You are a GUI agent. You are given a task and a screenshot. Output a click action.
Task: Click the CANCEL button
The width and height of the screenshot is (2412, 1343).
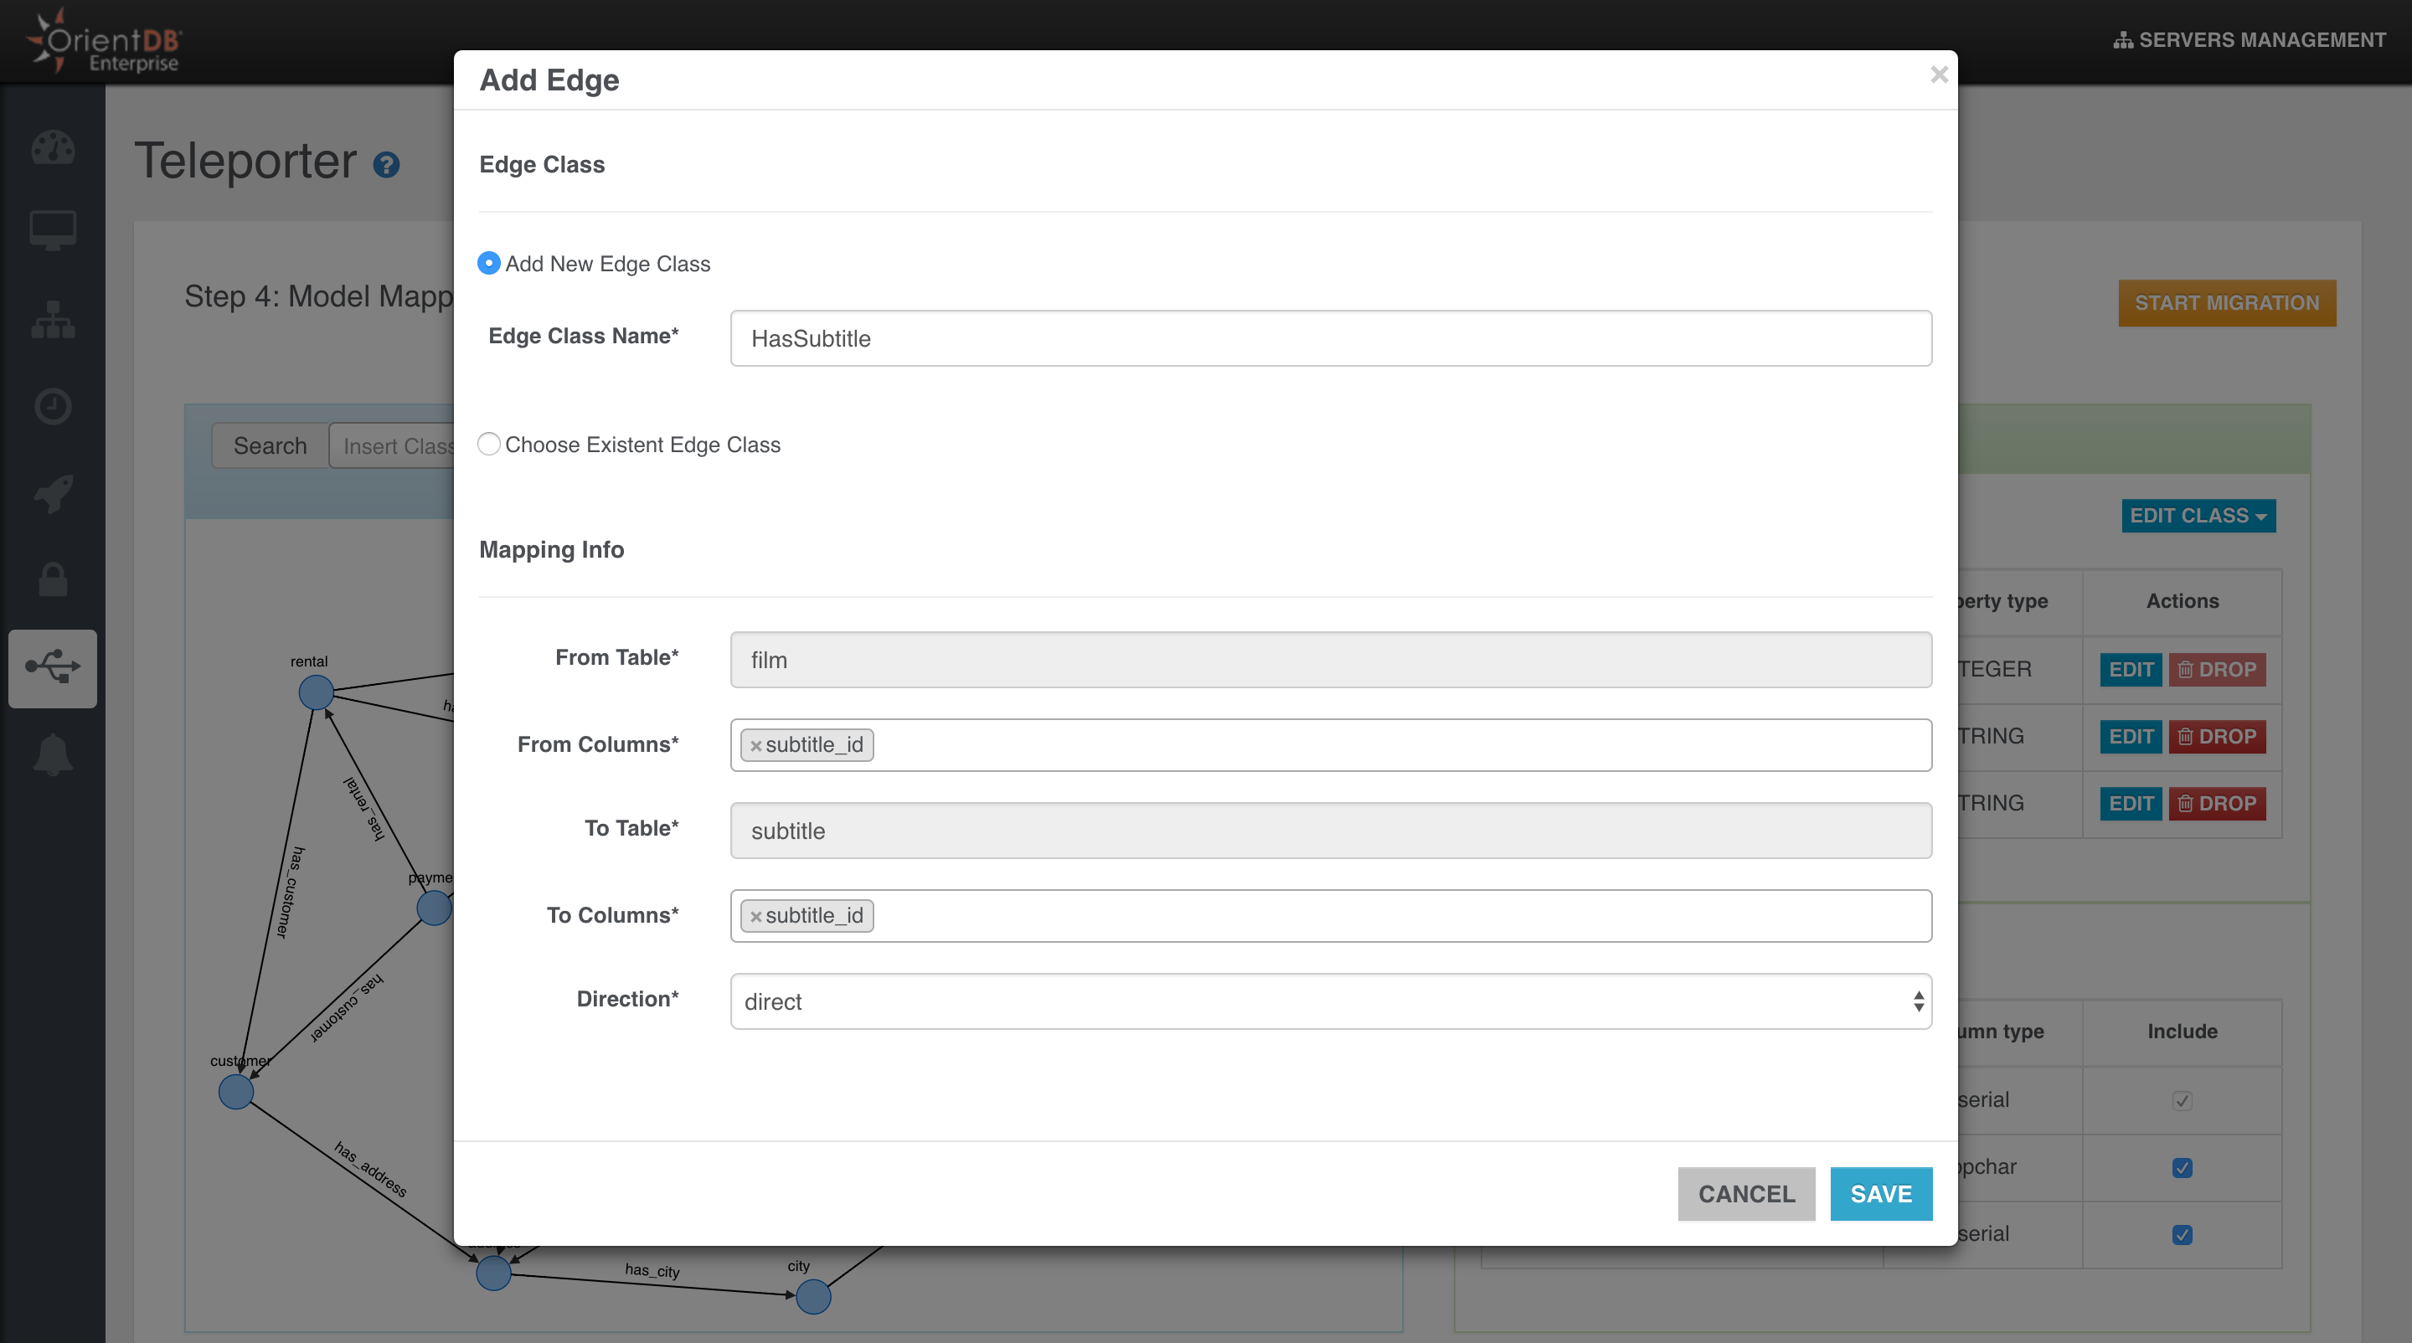(x=1745, y=1193)
